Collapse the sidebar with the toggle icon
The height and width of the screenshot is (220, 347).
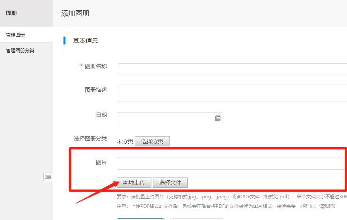48,177
